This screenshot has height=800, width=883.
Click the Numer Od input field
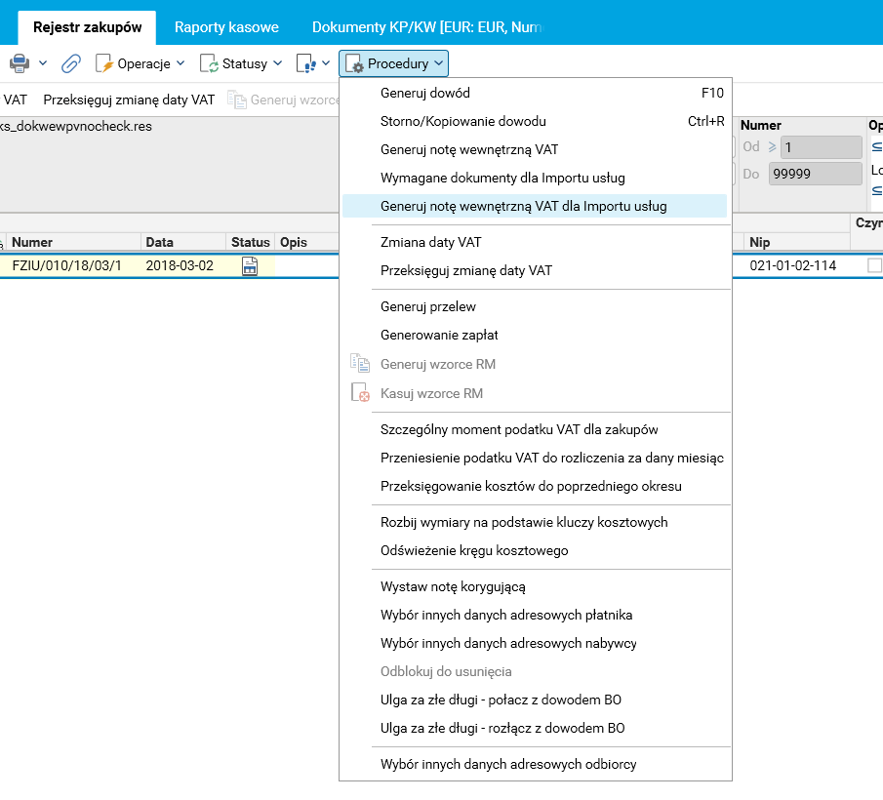[822, 147]
